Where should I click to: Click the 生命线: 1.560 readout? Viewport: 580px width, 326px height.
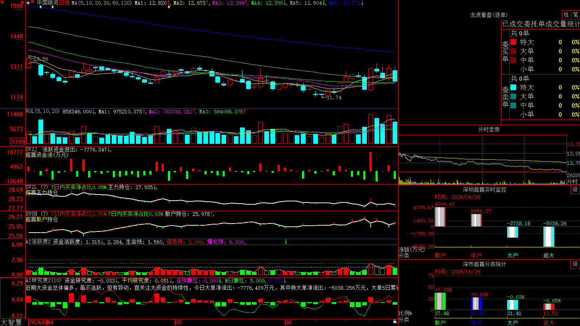(144, 242)
